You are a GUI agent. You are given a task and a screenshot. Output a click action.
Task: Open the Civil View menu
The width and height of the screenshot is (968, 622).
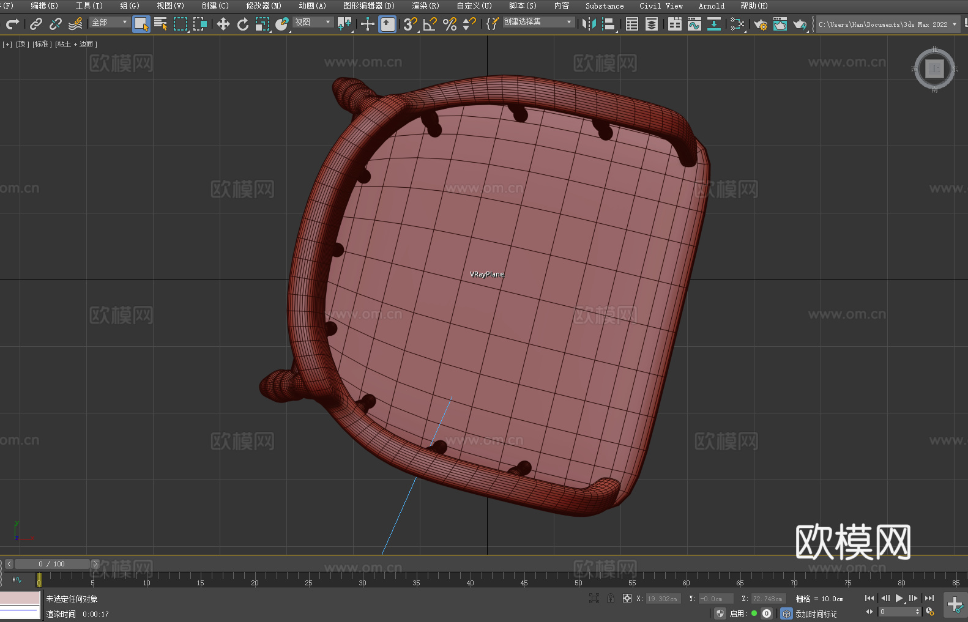(661, 6)
